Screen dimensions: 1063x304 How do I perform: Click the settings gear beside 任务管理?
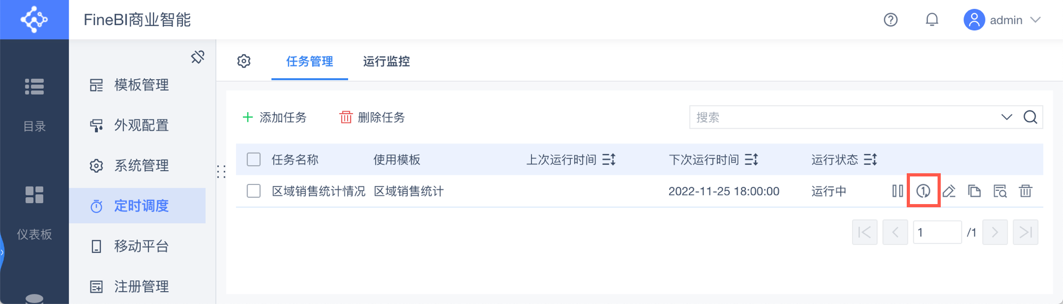(244, 61)
